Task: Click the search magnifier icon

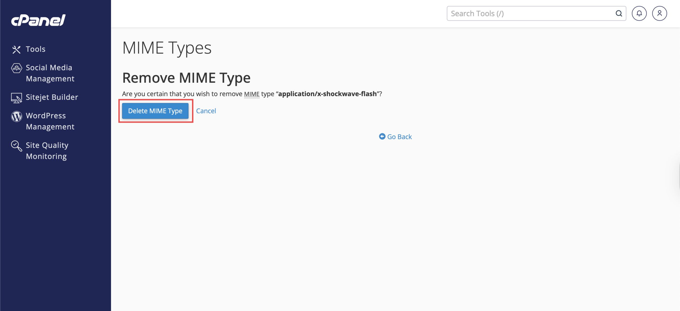Action: pos(619,14)
